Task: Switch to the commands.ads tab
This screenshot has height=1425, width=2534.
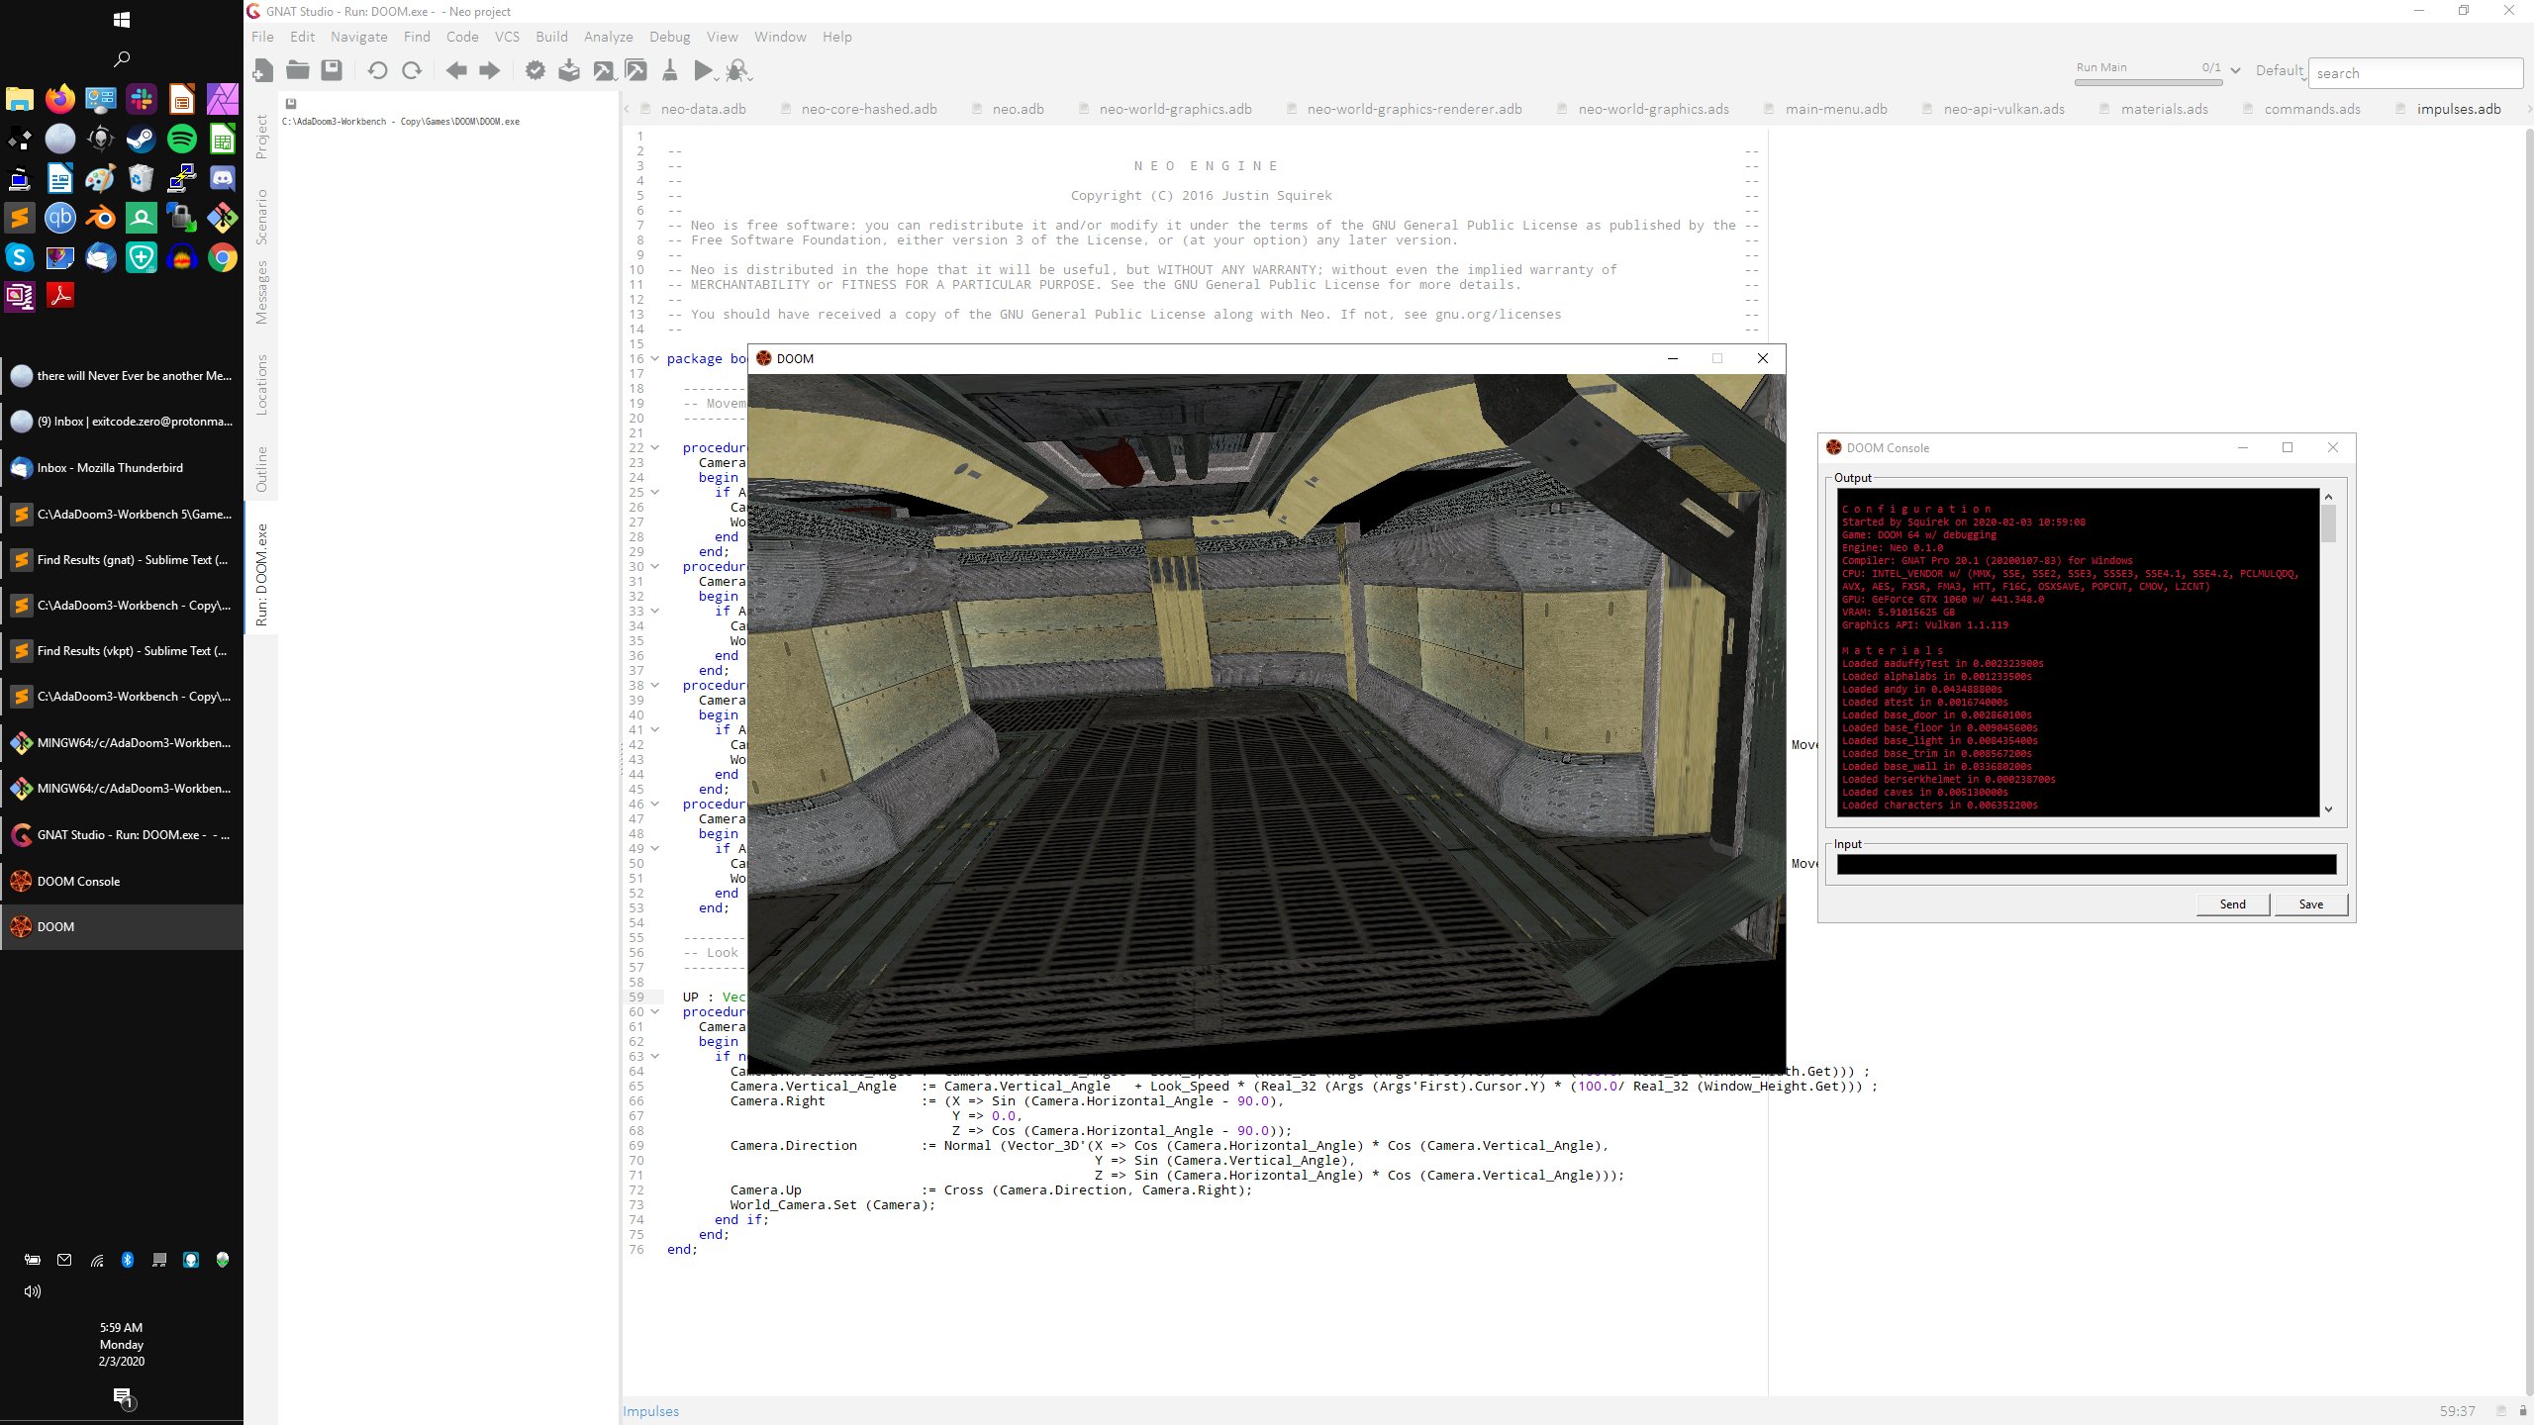Action: pos(2311,109)
